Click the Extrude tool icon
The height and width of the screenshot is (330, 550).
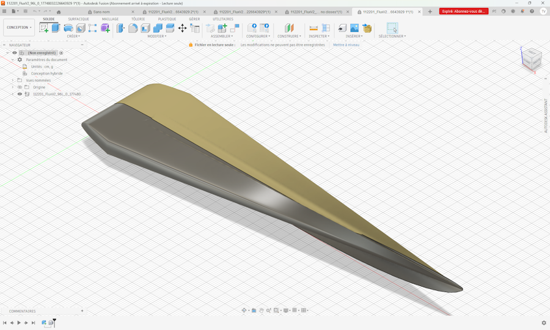pos(56,28)
